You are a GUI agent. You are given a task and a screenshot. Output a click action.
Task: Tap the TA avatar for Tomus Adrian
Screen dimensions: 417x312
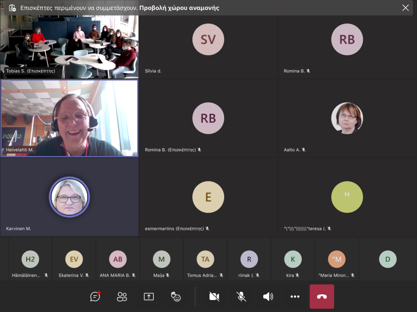205,259
